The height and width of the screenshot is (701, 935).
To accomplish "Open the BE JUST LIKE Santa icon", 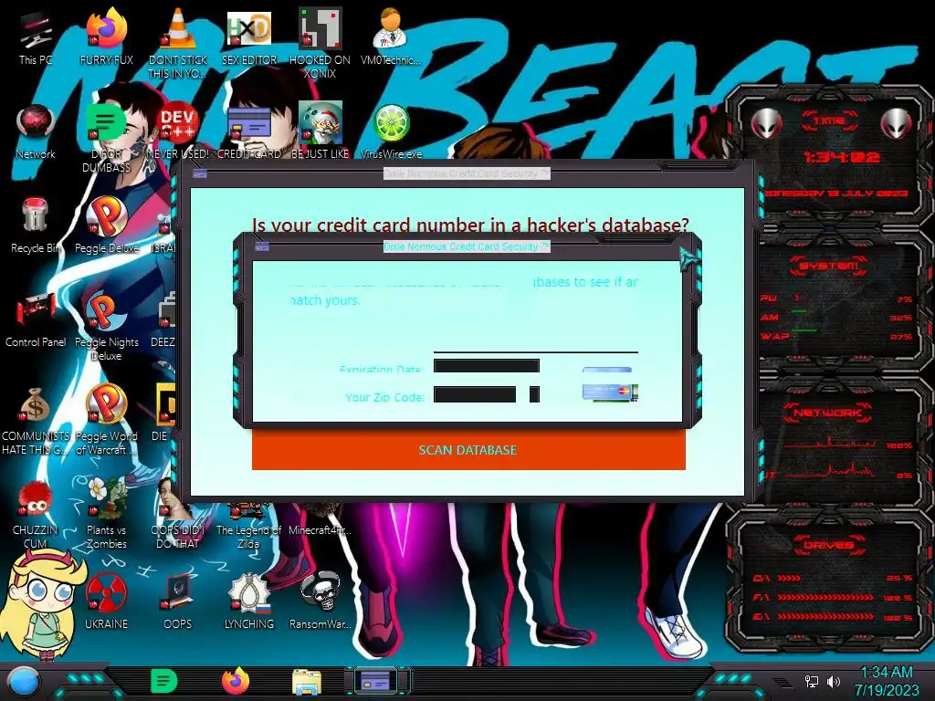I will click(x=320, y=131).
